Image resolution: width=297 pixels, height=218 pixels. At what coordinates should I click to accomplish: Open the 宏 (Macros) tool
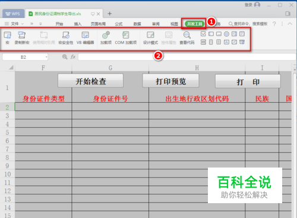(7, 37)
